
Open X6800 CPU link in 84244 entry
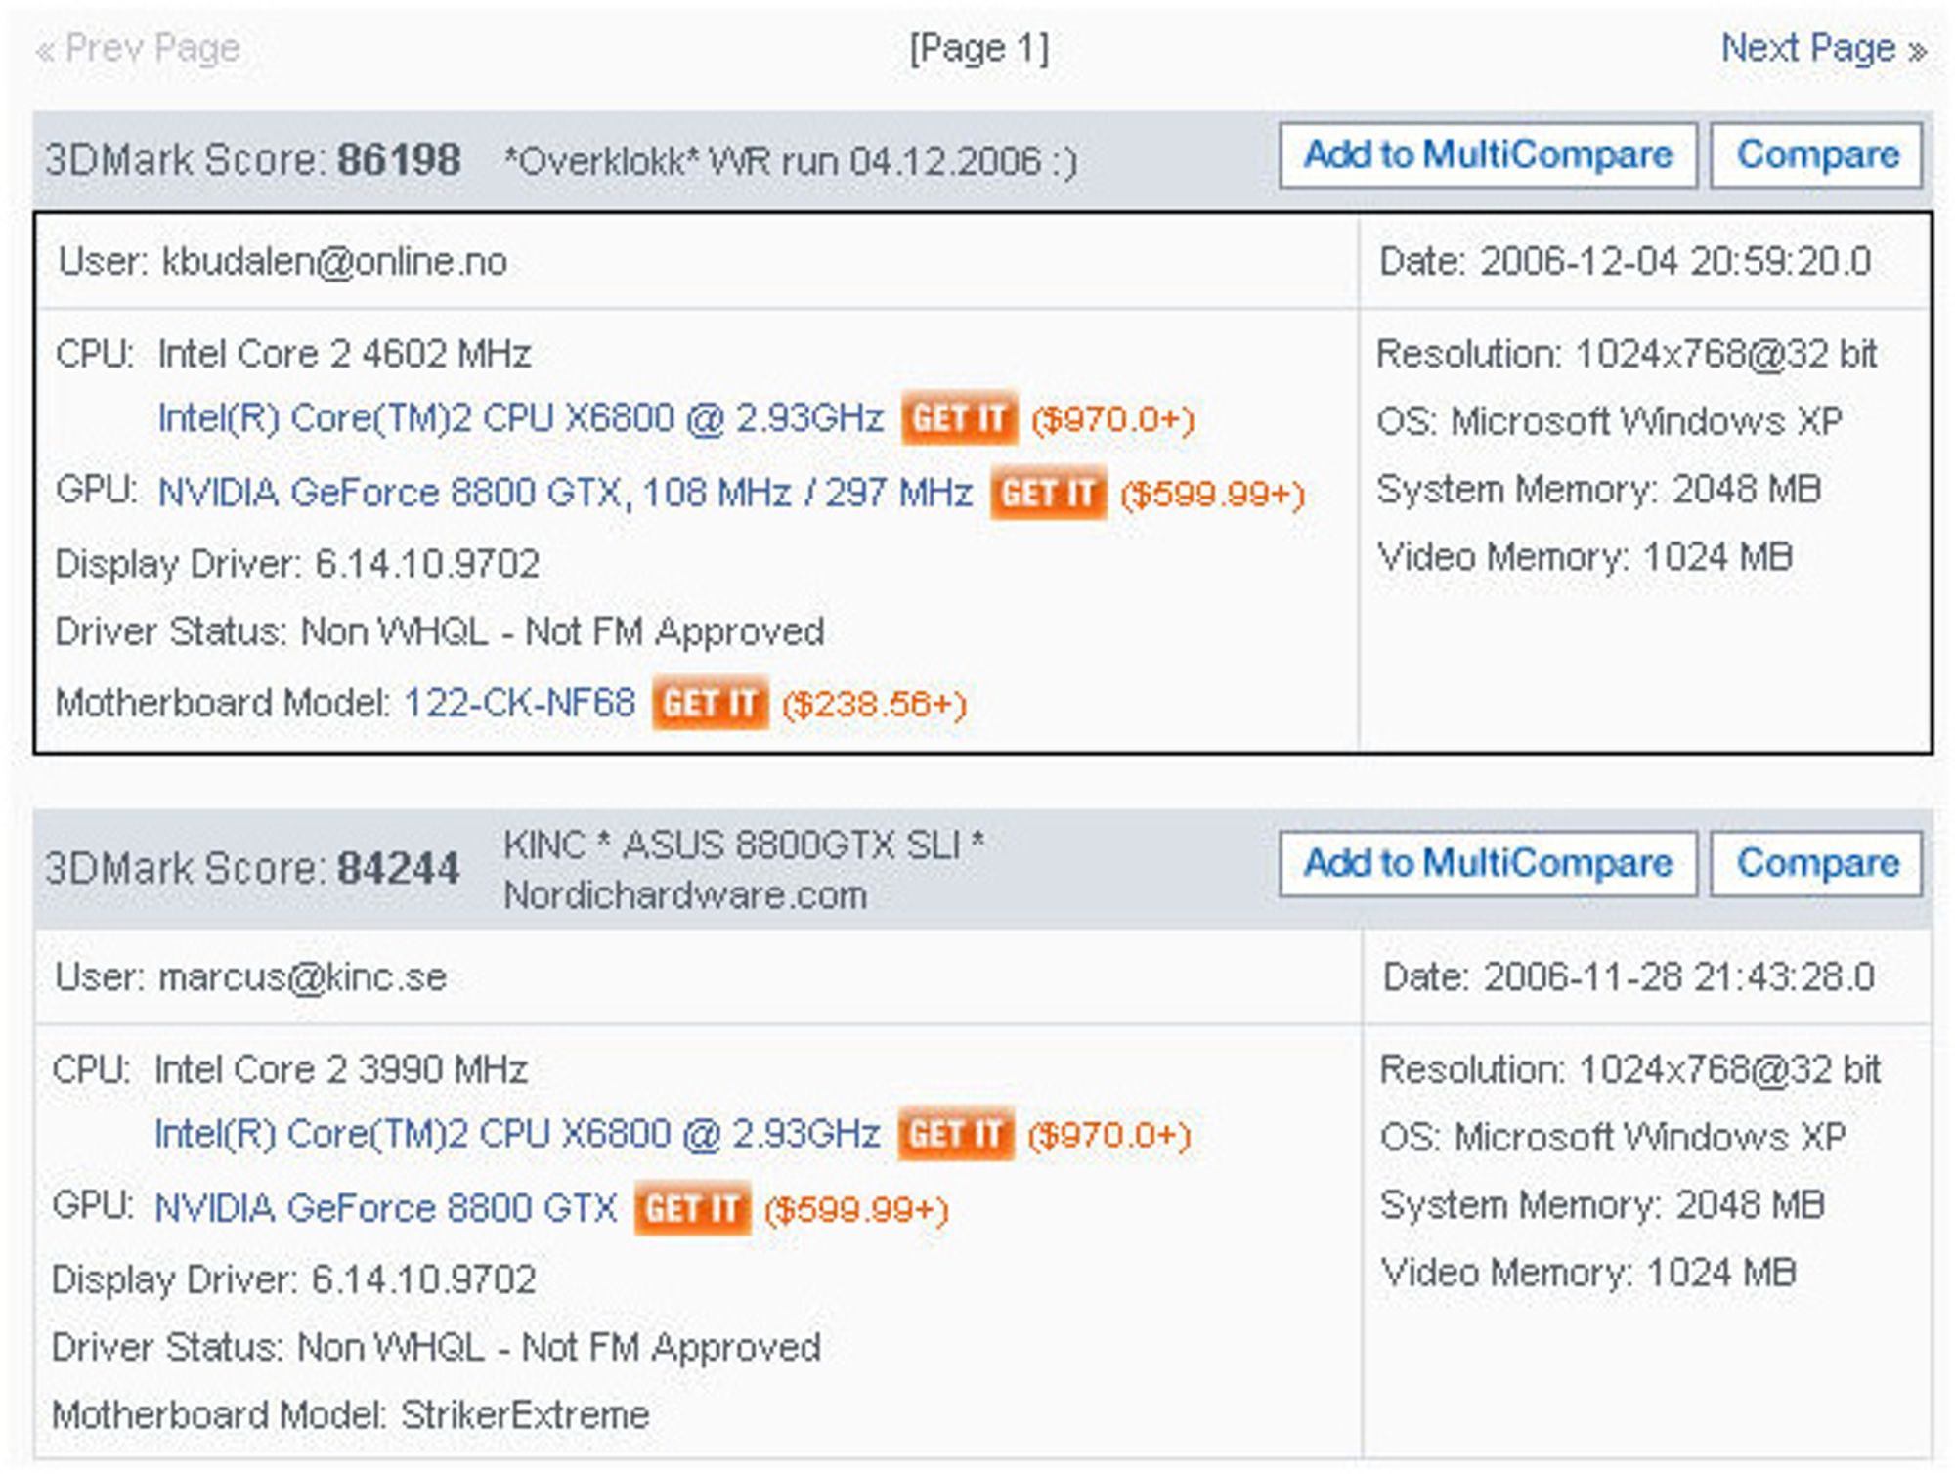pos(517,1134)
